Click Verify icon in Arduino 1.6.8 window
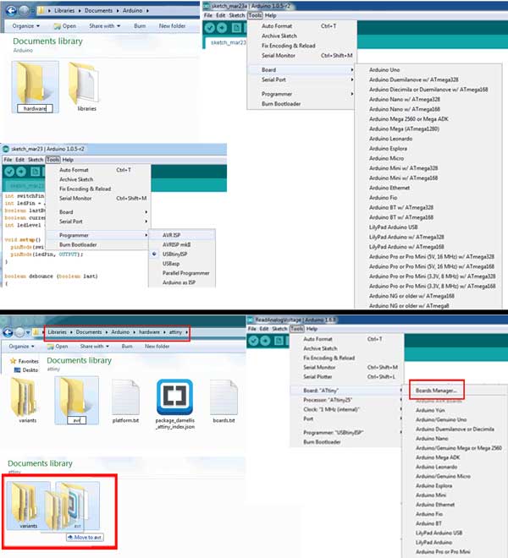 tap(253, 341)
